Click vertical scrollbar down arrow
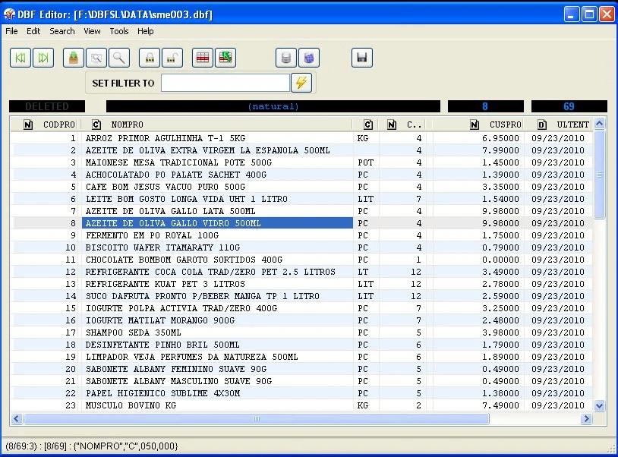This screenshot has height=457, width=618. pyautogui.click(x=599, y=406)
